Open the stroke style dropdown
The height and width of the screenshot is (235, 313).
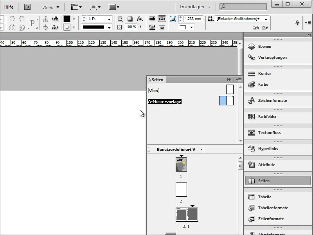(110, 27)
